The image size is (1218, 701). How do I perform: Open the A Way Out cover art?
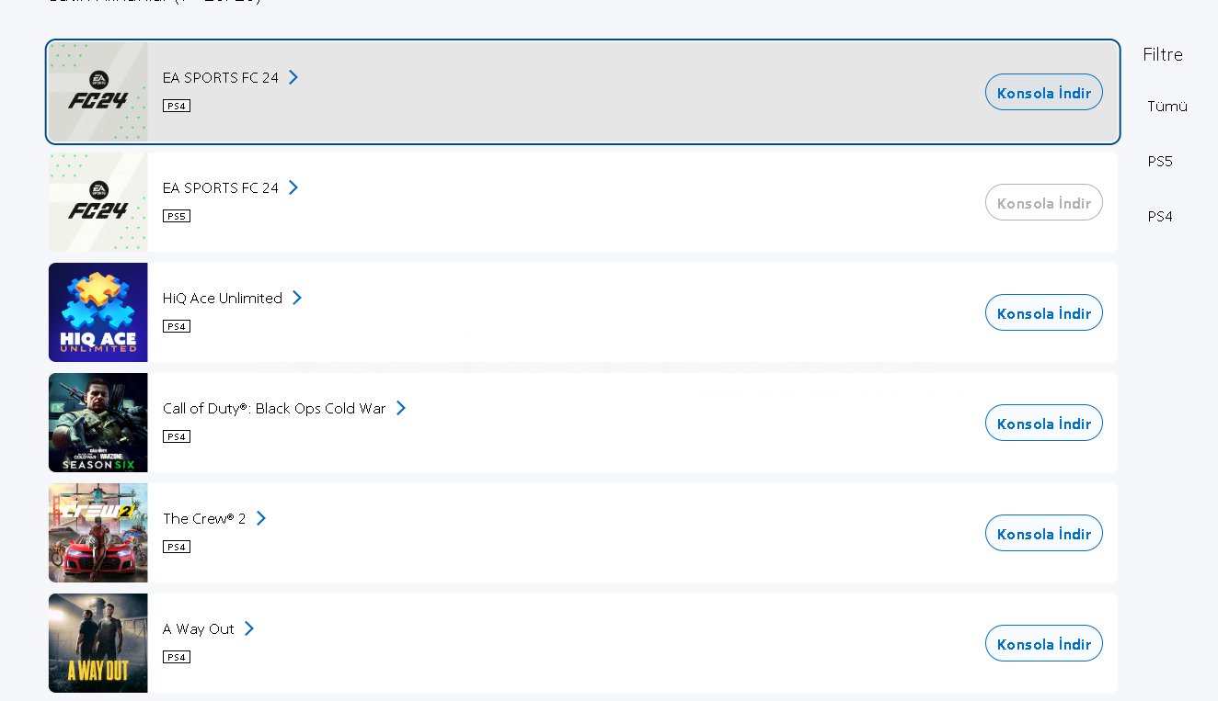click(x=98, y=643)
